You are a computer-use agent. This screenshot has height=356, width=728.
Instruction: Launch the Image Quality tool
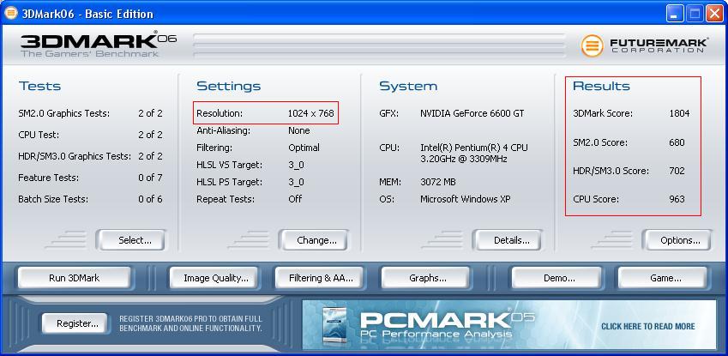pyautogui.click(x=215, y=278)
